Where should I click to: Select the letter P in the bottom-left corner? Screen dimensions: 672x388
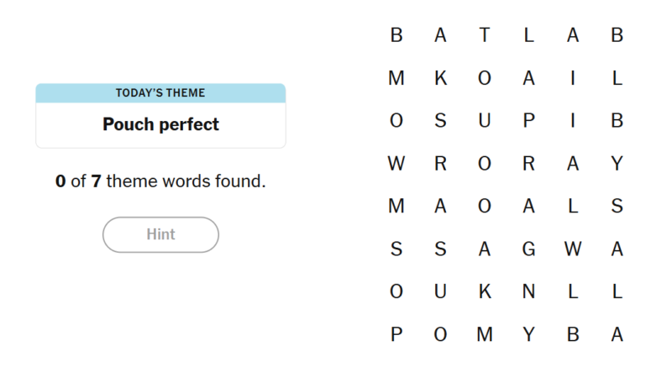pyautogui.click(x=396, y=334)
